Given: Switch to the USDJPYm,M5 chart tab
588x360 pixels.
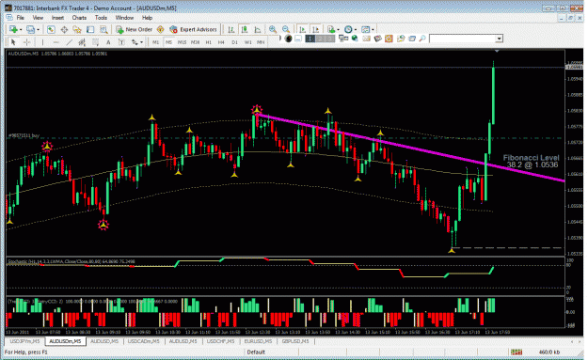Looking at the screenshot, I should (x=24, y=341).
